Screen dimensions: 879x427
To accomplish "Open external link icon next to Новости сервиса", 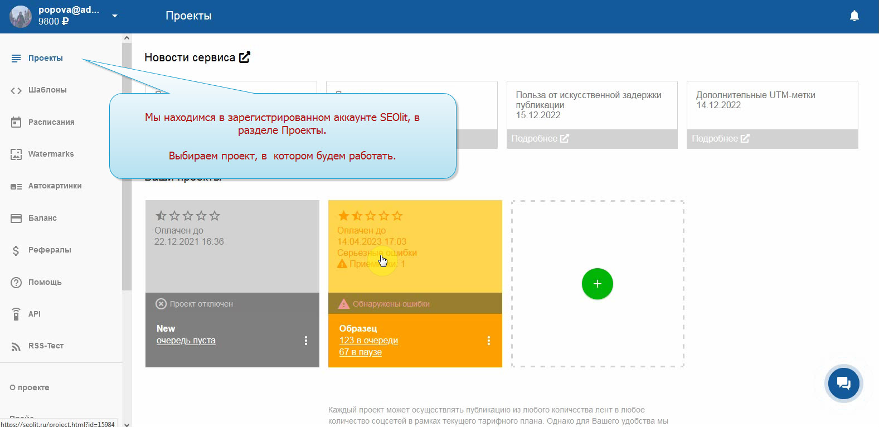I will click(x=245, y=57).
